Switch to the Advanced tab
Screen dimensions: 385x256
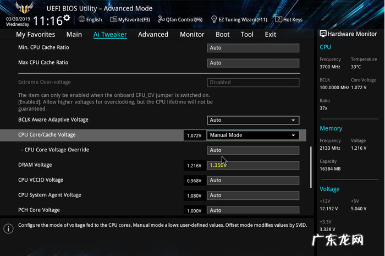point(153,34)
